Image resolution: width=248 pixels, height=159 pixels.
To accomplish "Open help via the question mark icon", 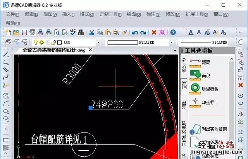I will 173,32.
